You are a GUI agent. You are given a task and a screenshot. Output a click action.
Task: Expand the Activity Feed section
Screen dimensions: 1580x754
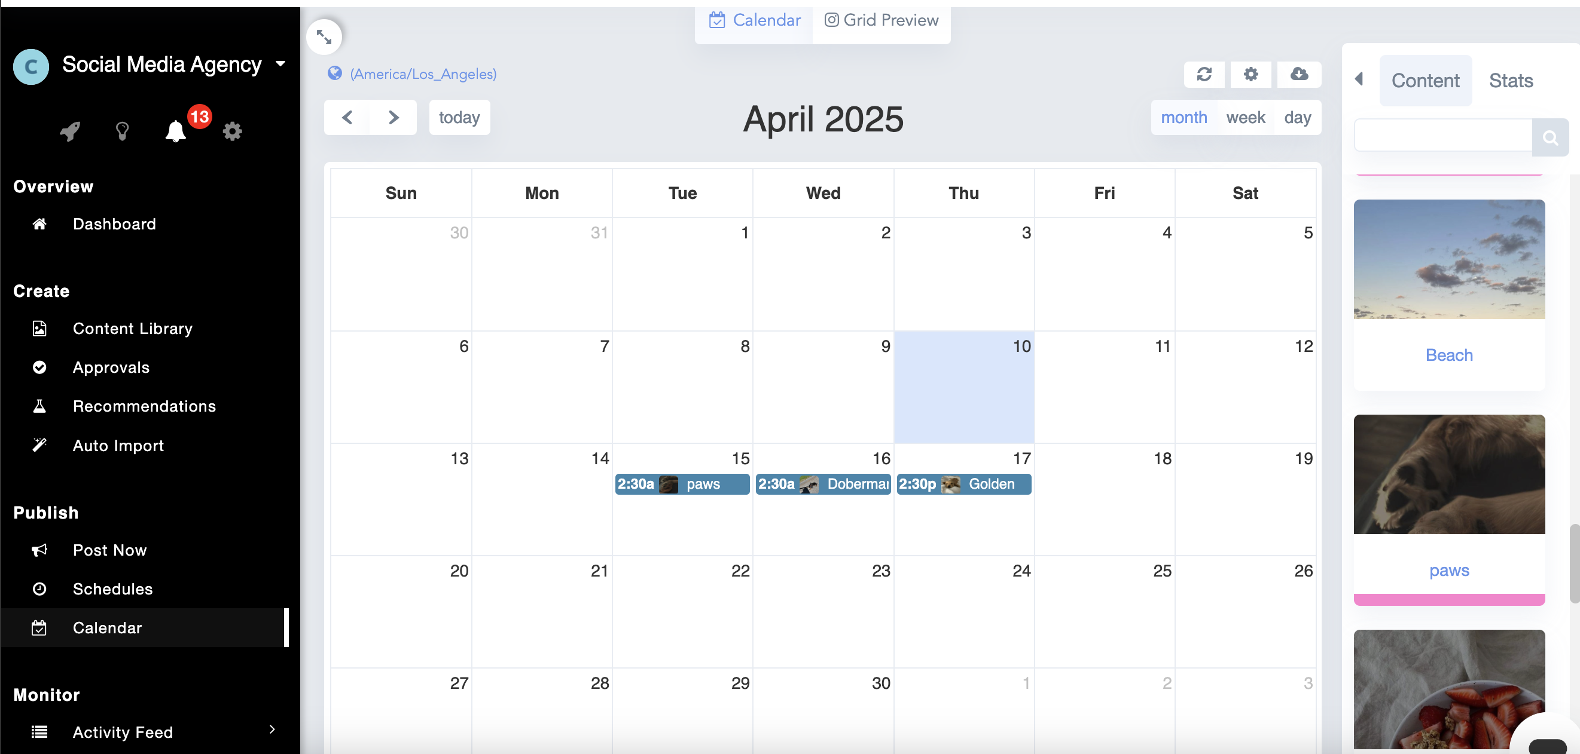tap(272, 730)
